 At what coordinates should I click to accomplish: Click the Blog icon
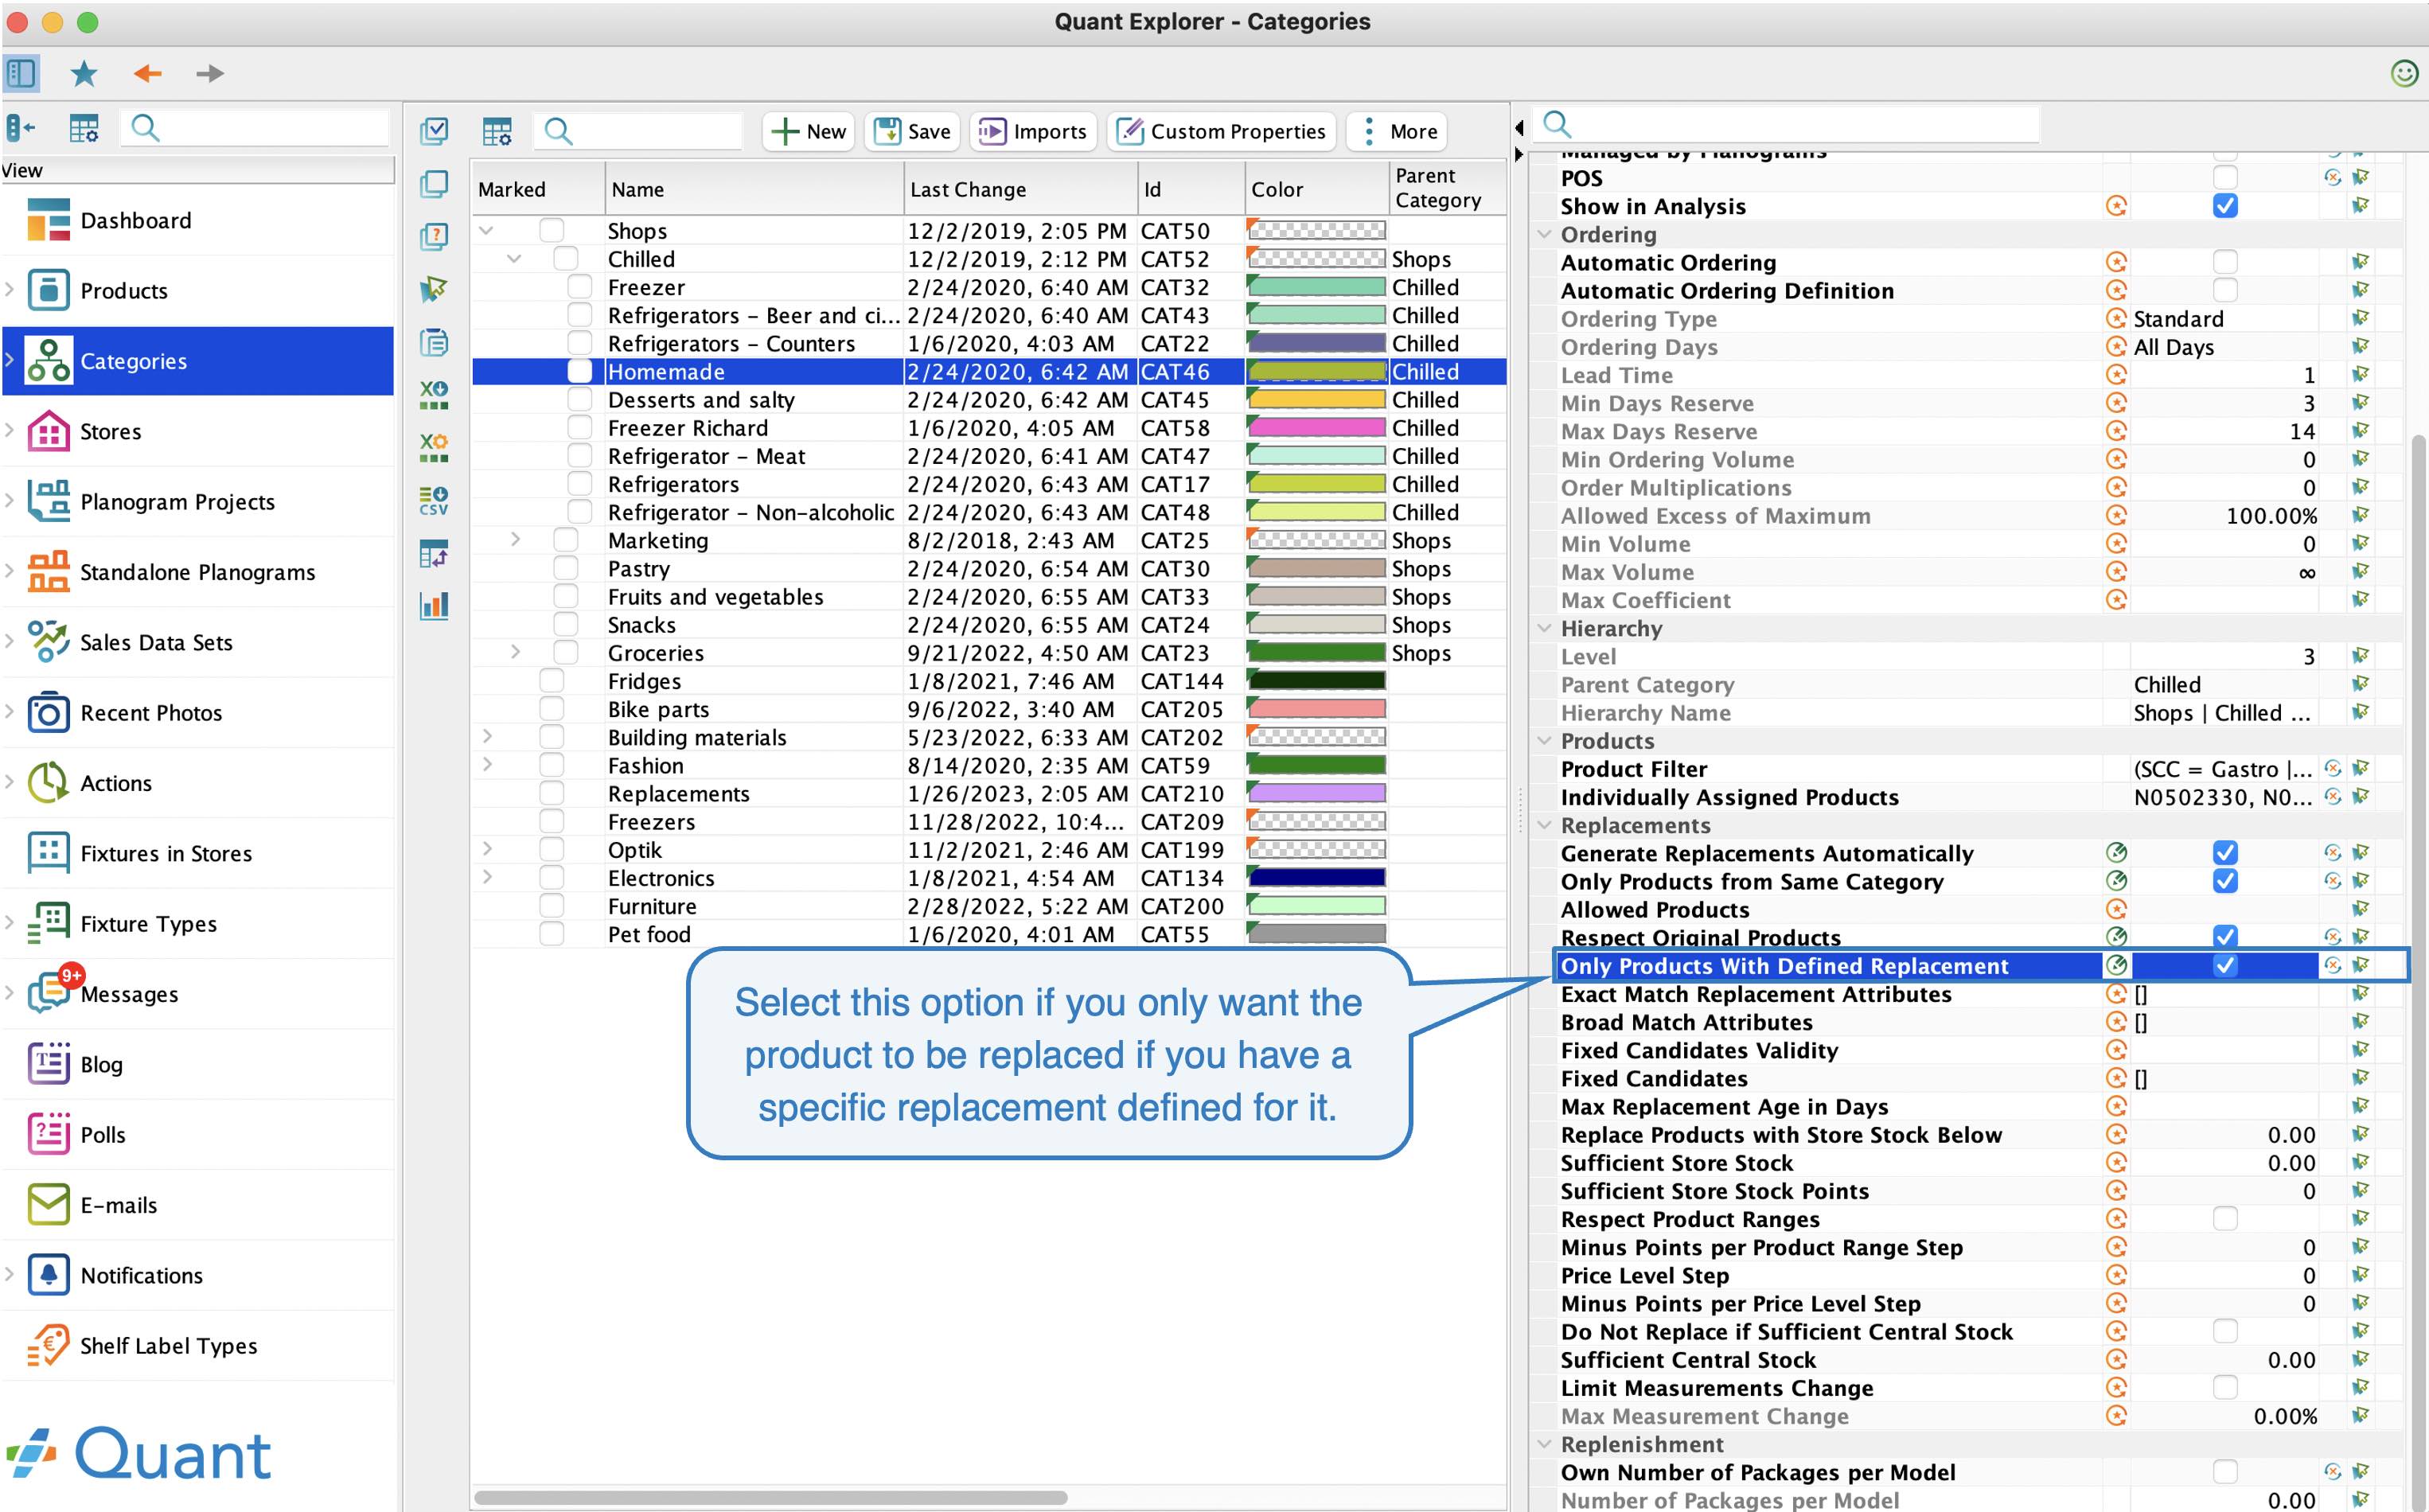(48, 1064)
